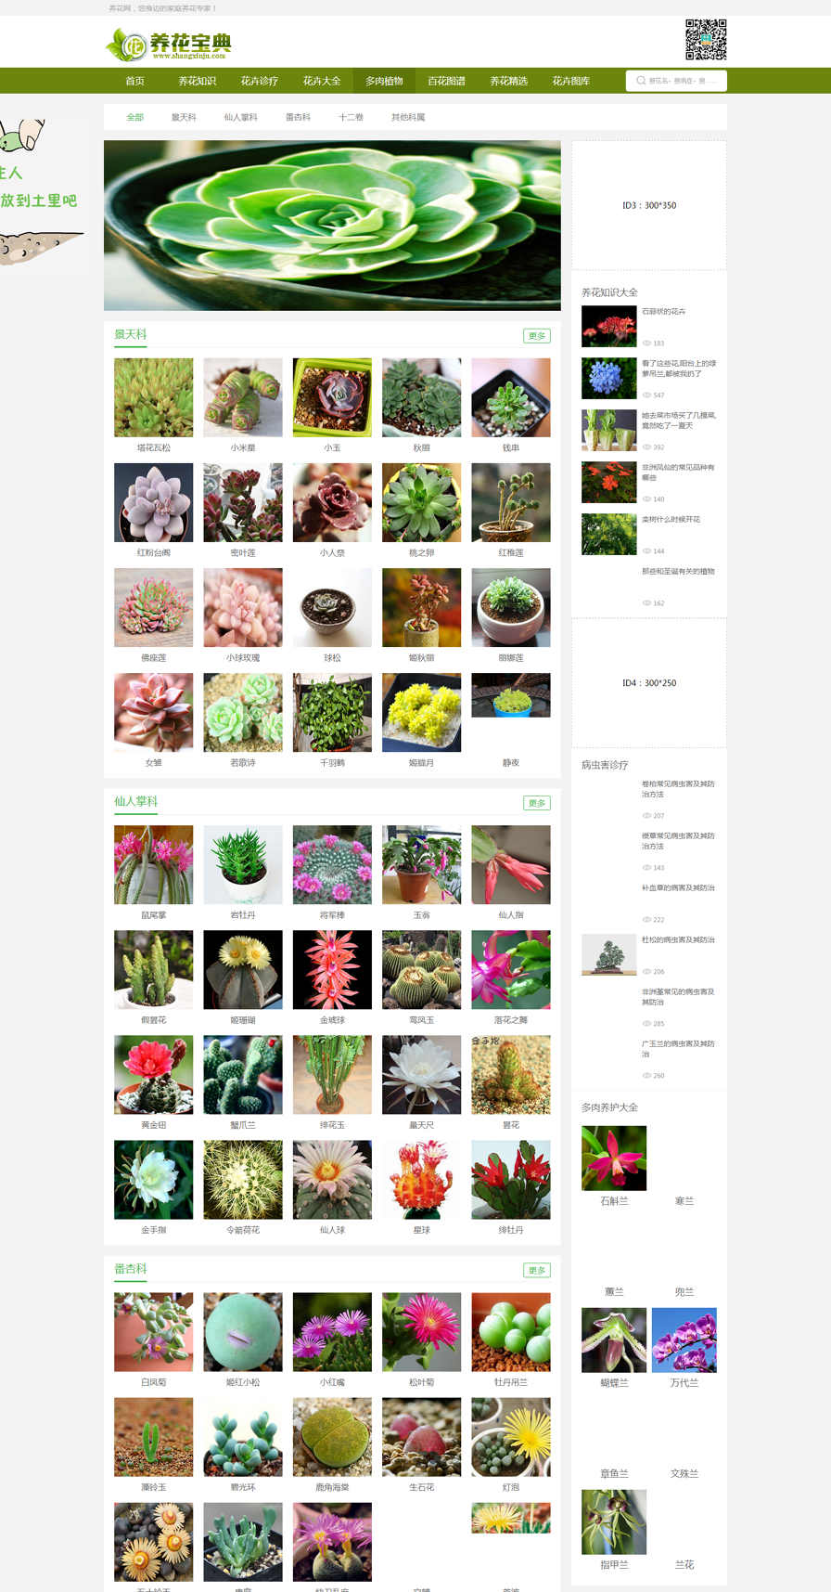
Task: Open the large green succulent banner image
Action: (x=332, y=226)
